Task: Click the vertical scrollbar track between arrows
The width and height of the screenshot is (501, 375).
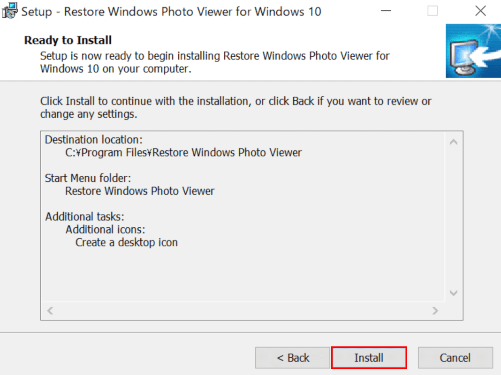Action: 454,217
